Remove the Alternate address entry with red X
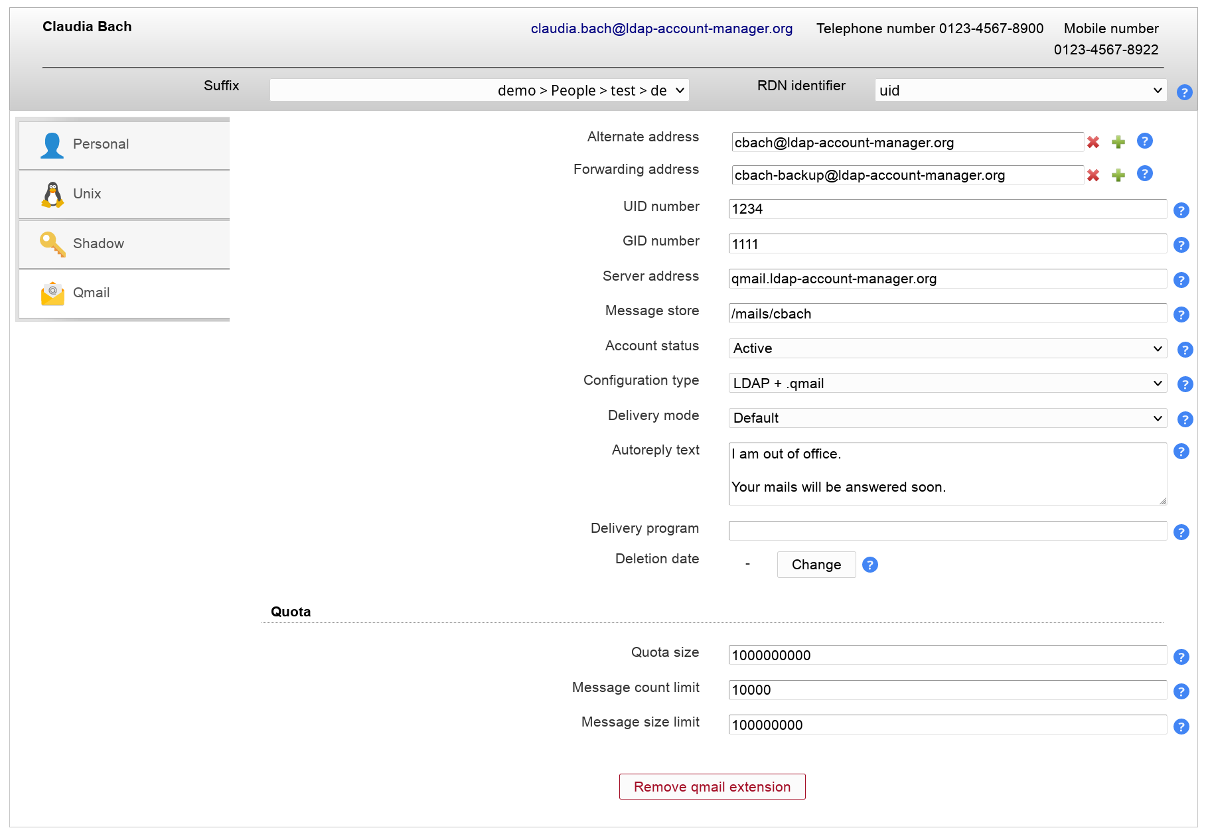 [1093, 142]
